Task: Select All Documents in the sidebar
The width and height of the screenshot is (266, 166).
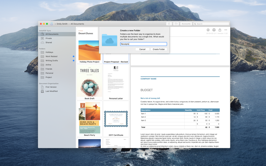Action: [52, 34]
